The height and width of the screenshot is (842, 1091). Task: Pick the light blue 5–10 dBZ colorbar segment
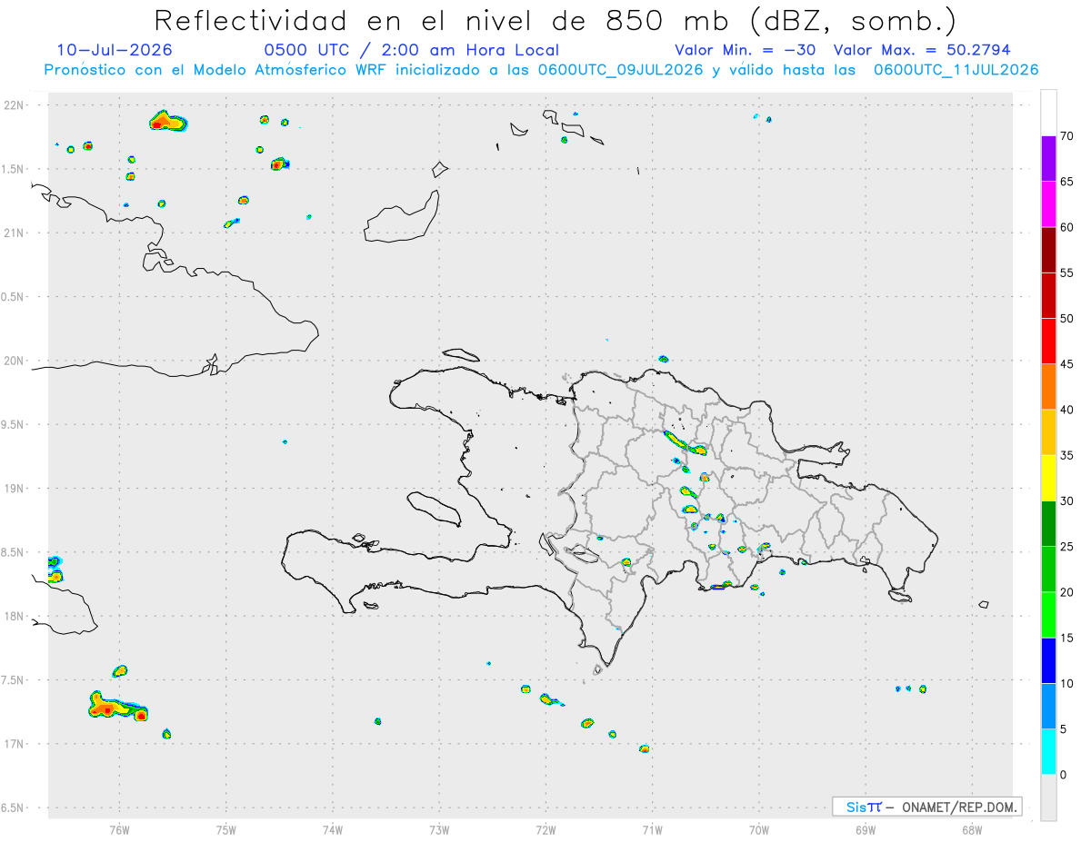click(x=1048, y=707)
